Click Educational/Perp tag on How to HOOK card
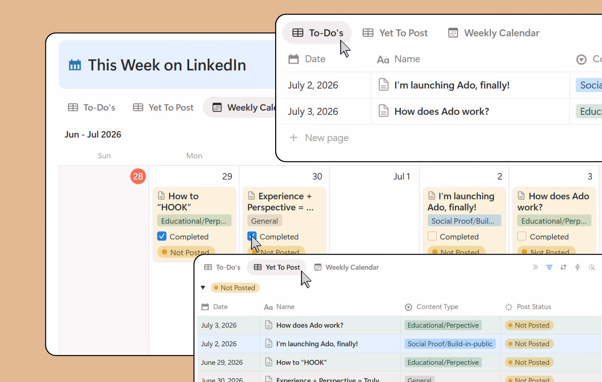The height and width of the screenshot is (382, 602). (194, 221)
